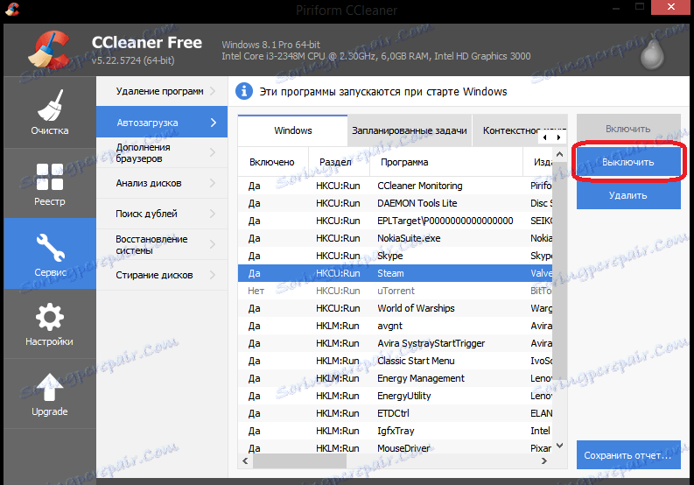Select the MouseDriver row
The width and height of the screenshot is (694, 485).
396,448
